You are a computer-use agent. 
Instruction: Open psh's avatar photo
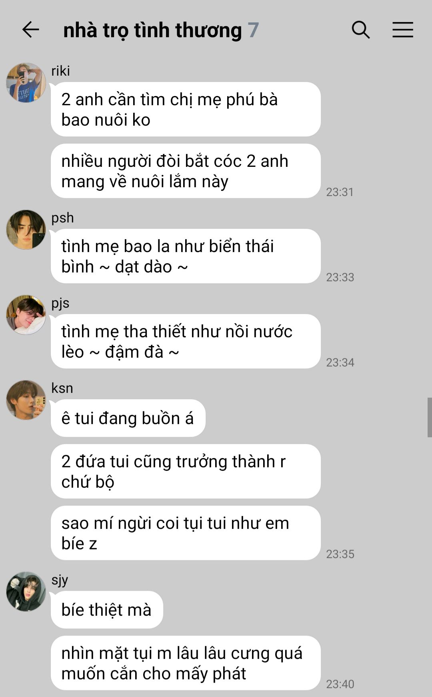coord(26,230)
